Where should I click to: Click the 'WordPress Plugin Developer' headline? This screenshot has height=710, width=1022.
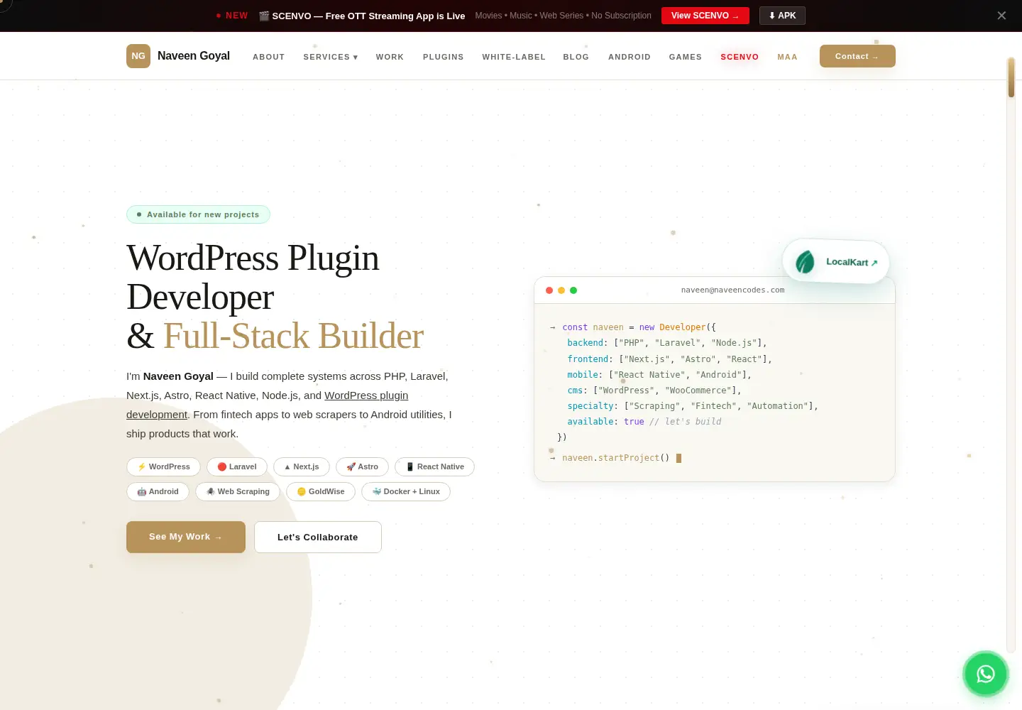(253, 278)
